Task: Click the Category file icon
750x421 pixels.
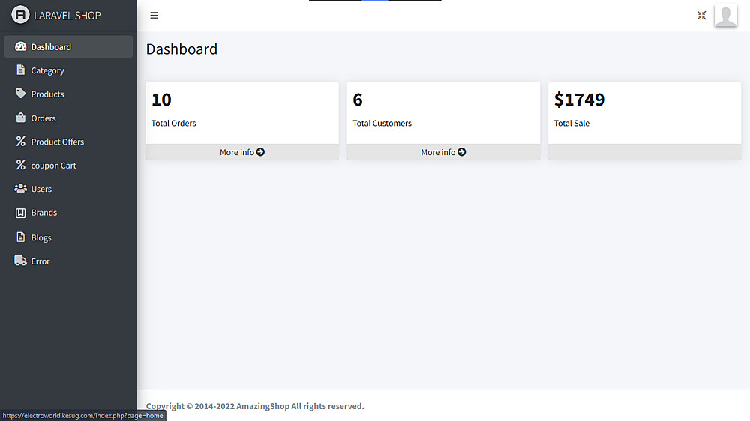Action: click(21, 70)
